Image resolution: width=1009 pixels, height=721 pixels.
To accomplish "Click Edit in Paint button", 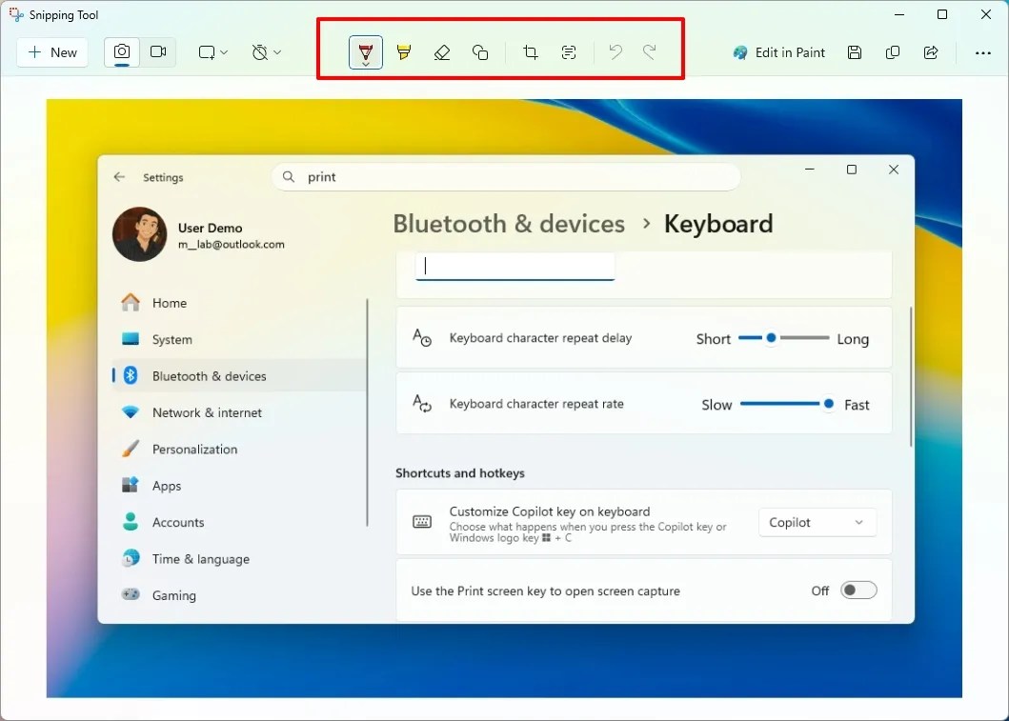I will [778, 52].
